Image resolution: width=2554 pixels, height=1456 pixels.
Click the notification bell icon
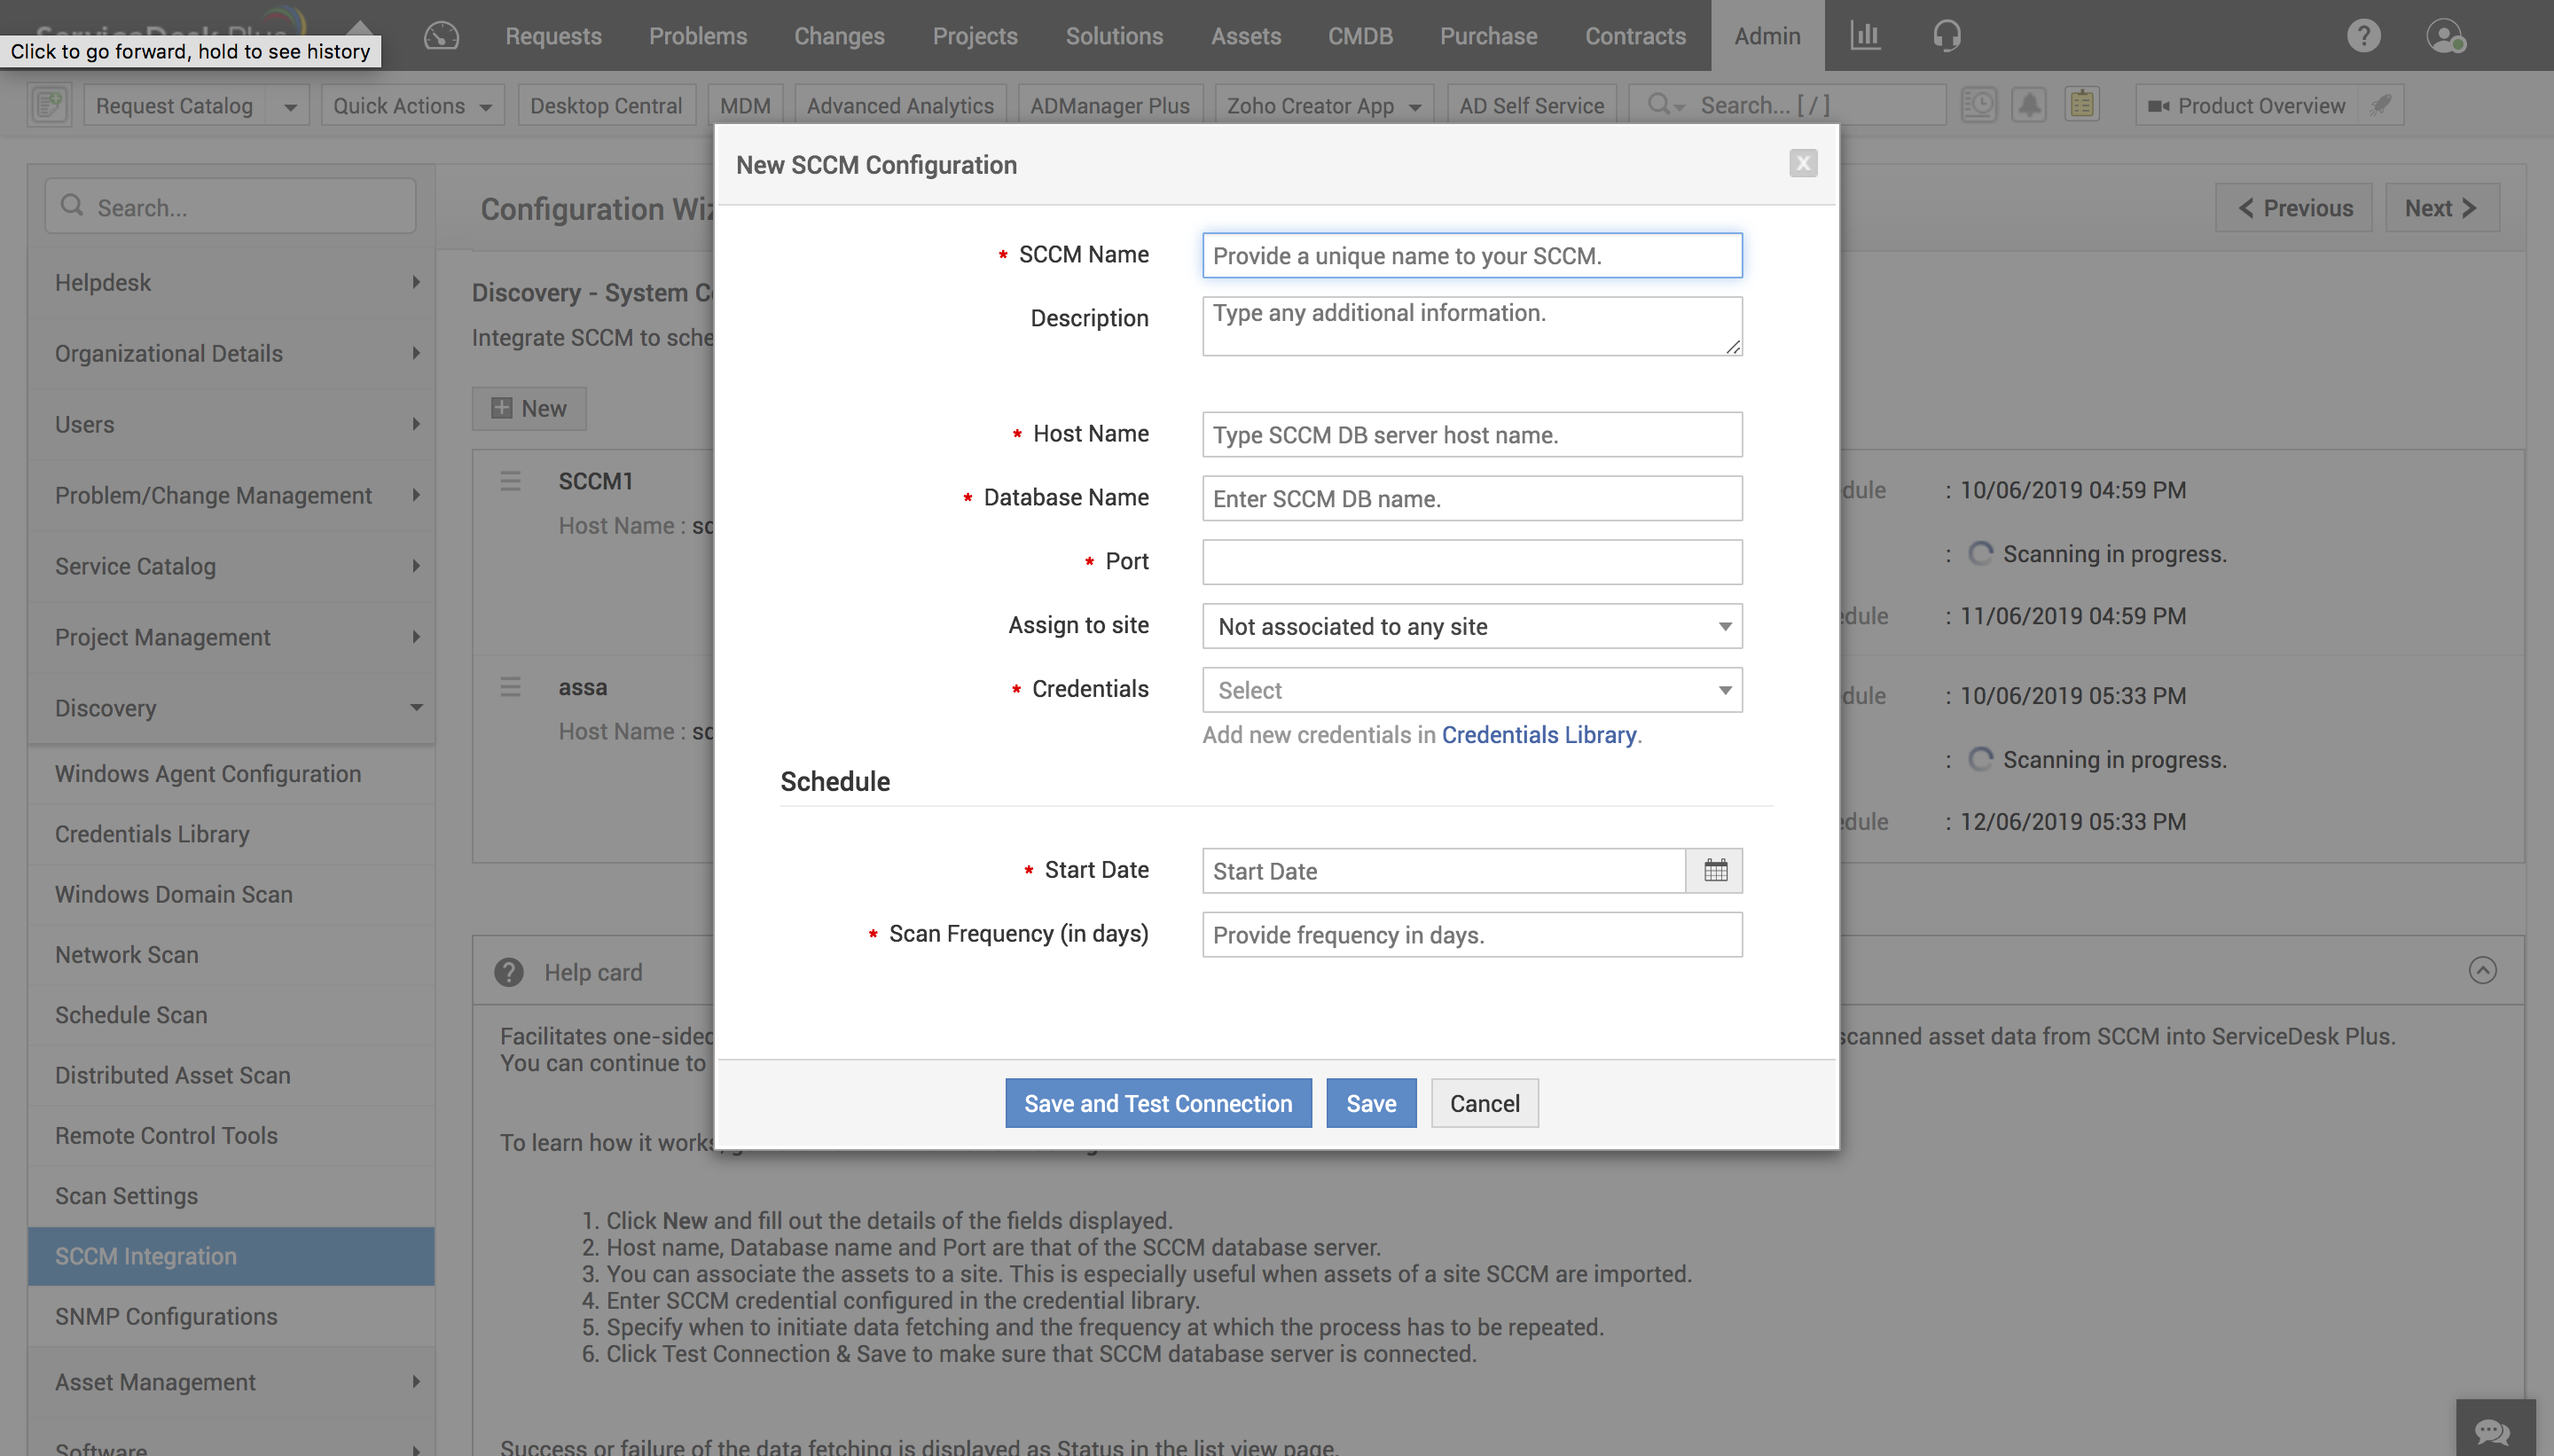tap(2029, 105)
